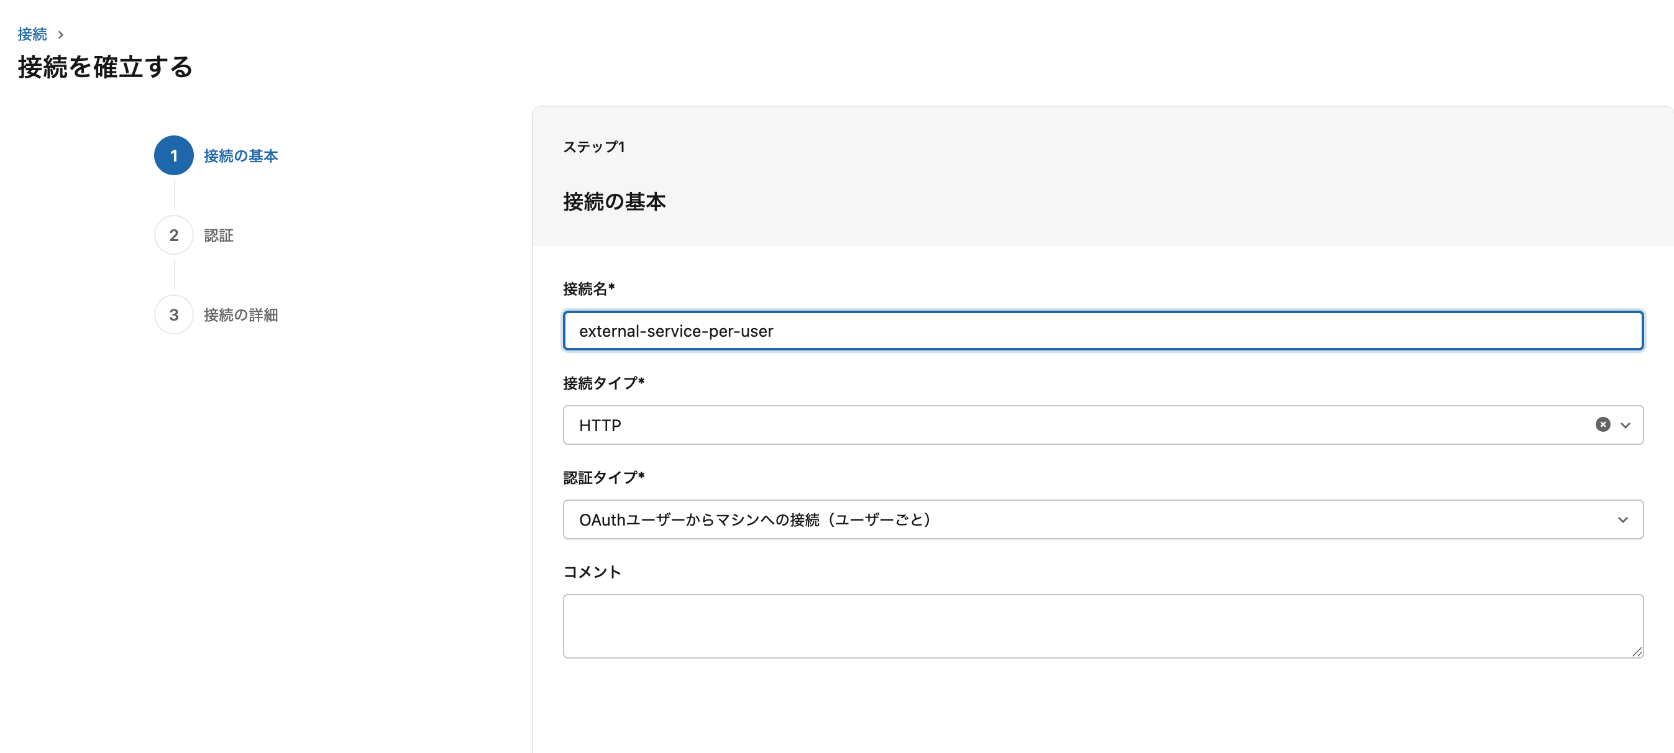This screenshot has width=1674, height=753.
Task: Click the step 2 numbered circle
Action: [173, 235]
